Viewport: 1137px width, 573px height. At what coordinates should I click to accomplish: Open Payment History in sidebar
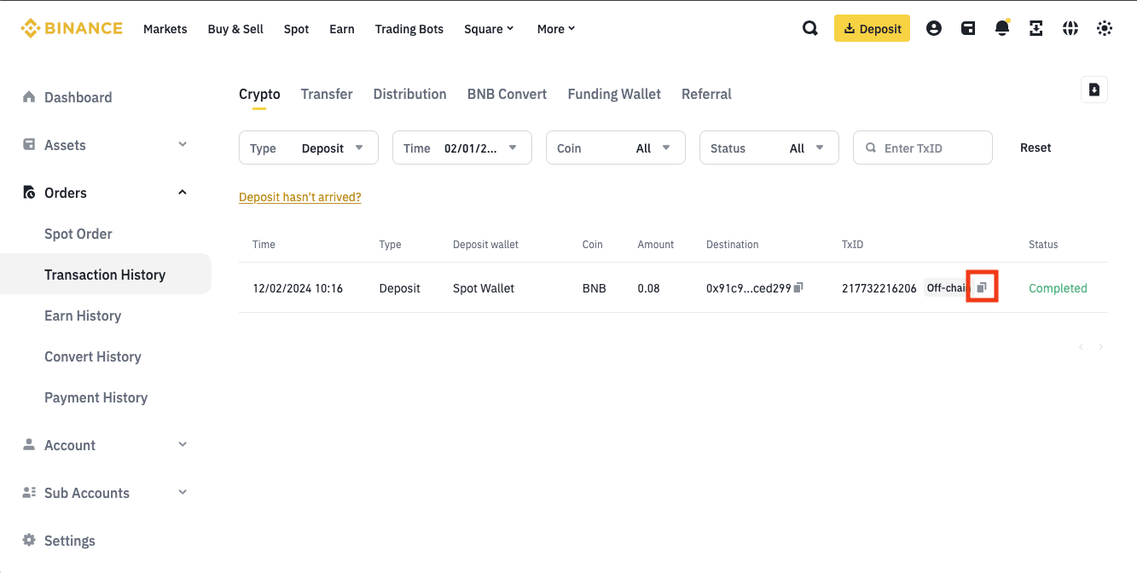[96, 397]
